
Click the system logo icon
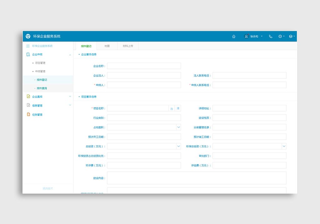pos(28,36)
